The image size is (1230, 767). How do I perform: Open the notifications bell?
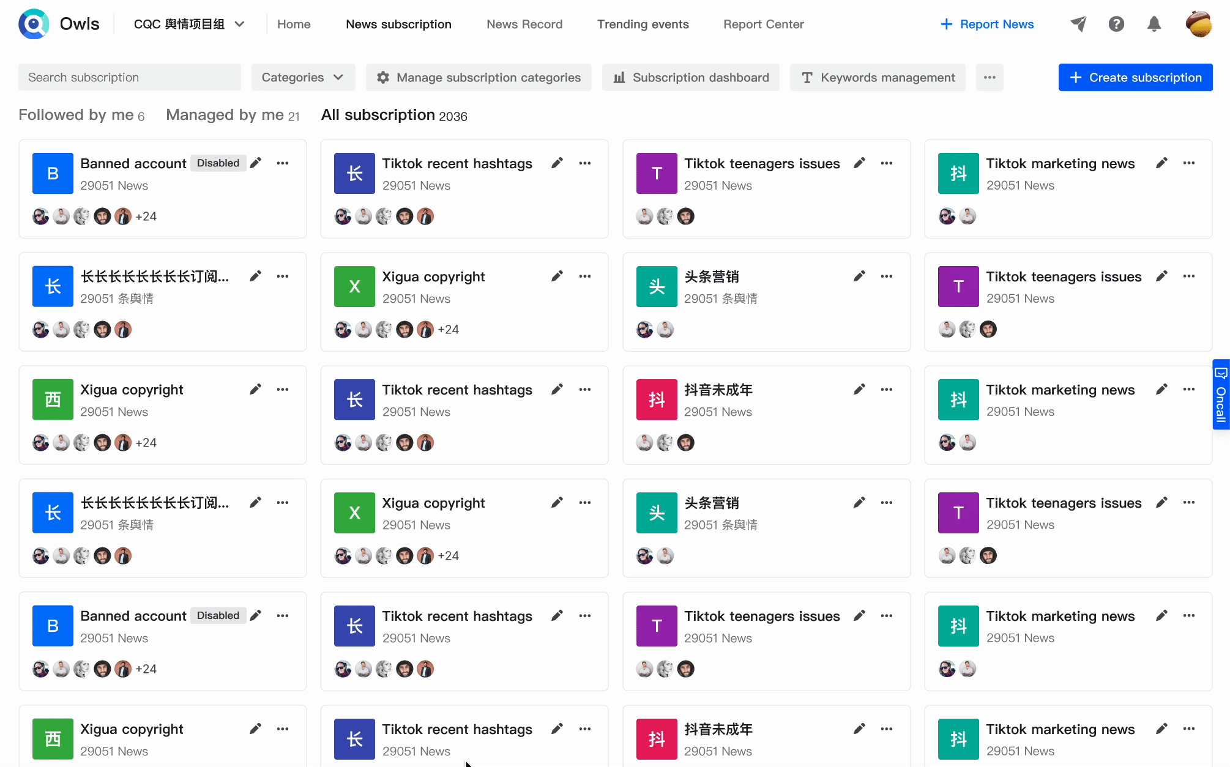[x=1154, y=24]
